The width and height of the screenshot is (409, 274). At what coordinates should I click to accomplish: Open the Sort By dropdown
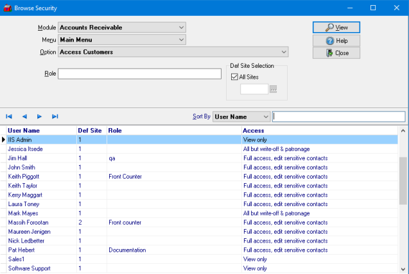pyautogui.click(x=265, y=117)
